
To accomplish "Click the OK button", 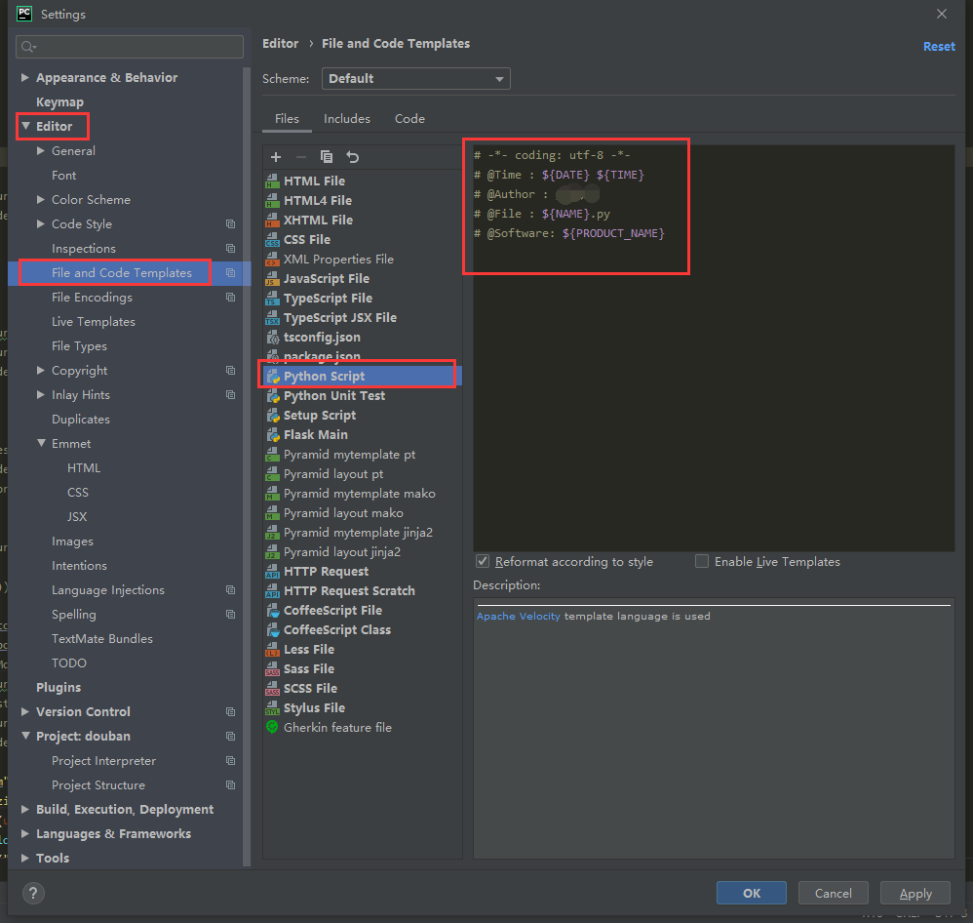I will [x=752, y=893].
